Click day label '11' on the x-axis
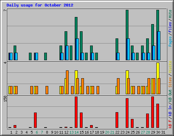Screen dimensions: 174x136 (x=61, y=132)
